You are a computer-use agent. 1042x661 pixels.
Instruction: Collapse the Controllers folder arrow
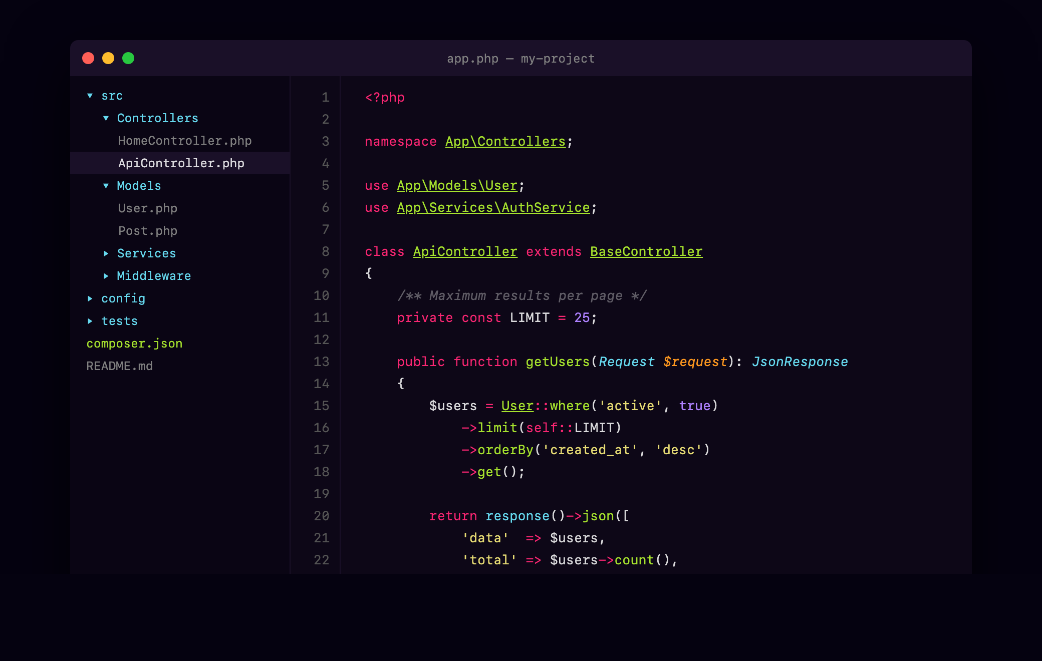click(106, 118)
